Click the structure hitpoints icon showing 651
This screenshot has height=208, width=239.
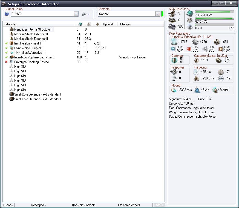217,42
